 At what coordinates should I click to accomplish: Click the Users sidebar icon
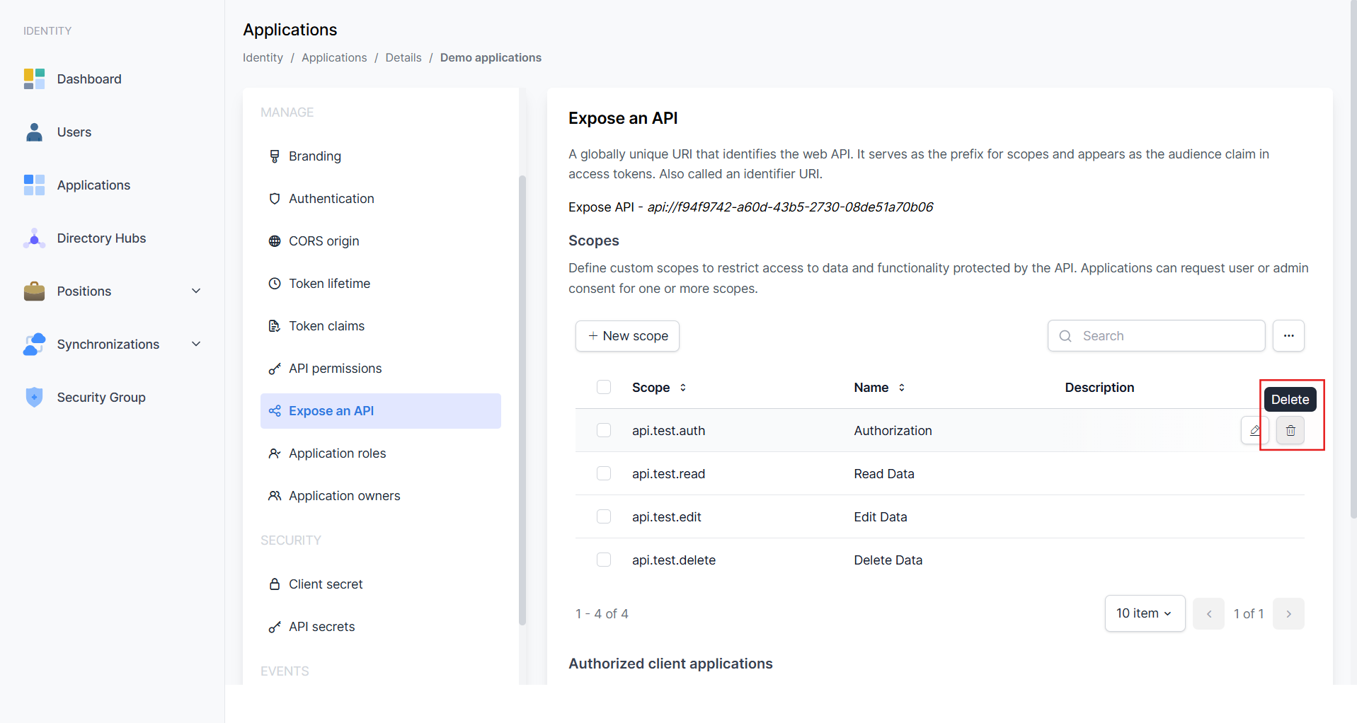[34, 132]
